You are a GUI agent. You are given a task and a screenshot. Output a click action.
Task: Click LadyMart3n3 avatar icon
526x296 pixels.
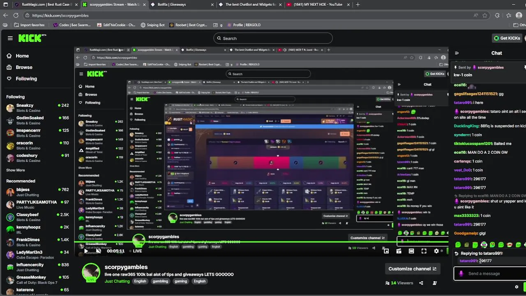click(x=10, y=254)
